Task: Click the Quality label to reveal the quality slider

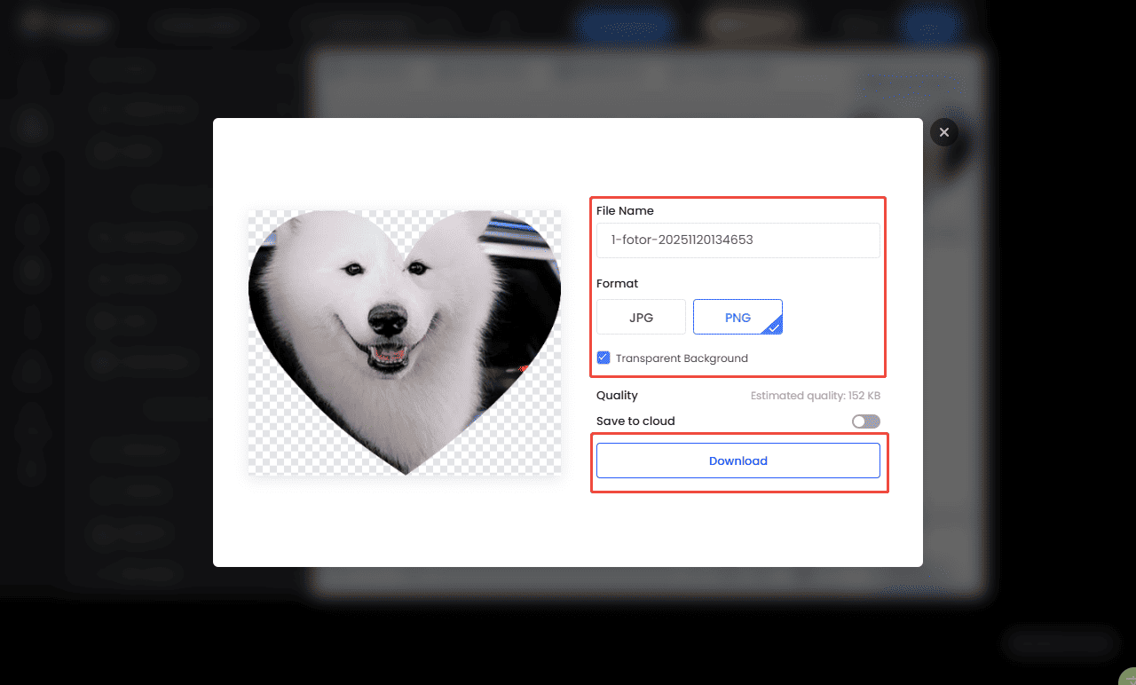Action: pyautogui.click(x=617, y=395)
